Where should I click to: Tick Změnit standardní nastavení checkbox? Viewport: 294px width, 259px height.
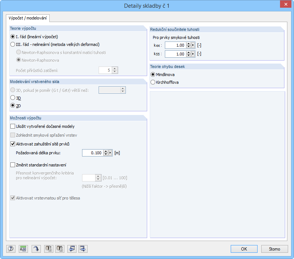[13, 165]
